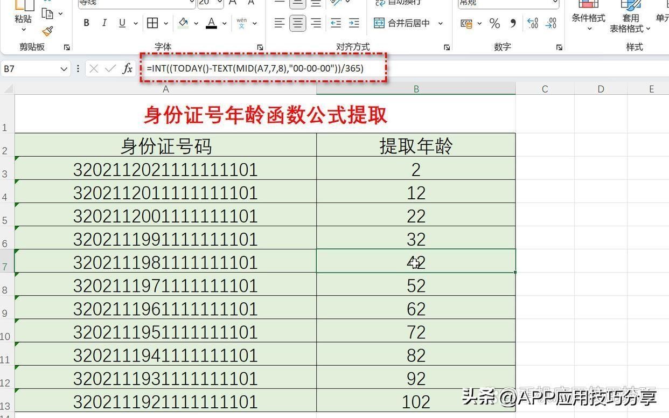
Task: Open the 合并后居中 dropdown arrow
Action: click(x=440, y=23)
